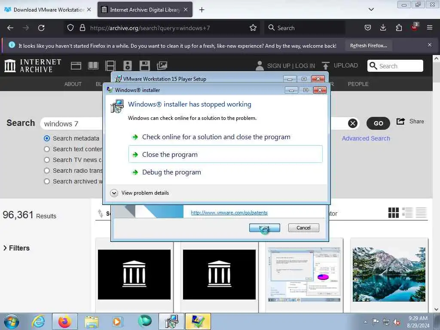Open Video film icon in Archive nav
This screenshot has width=440, height=330.
[x=110, y=66]
